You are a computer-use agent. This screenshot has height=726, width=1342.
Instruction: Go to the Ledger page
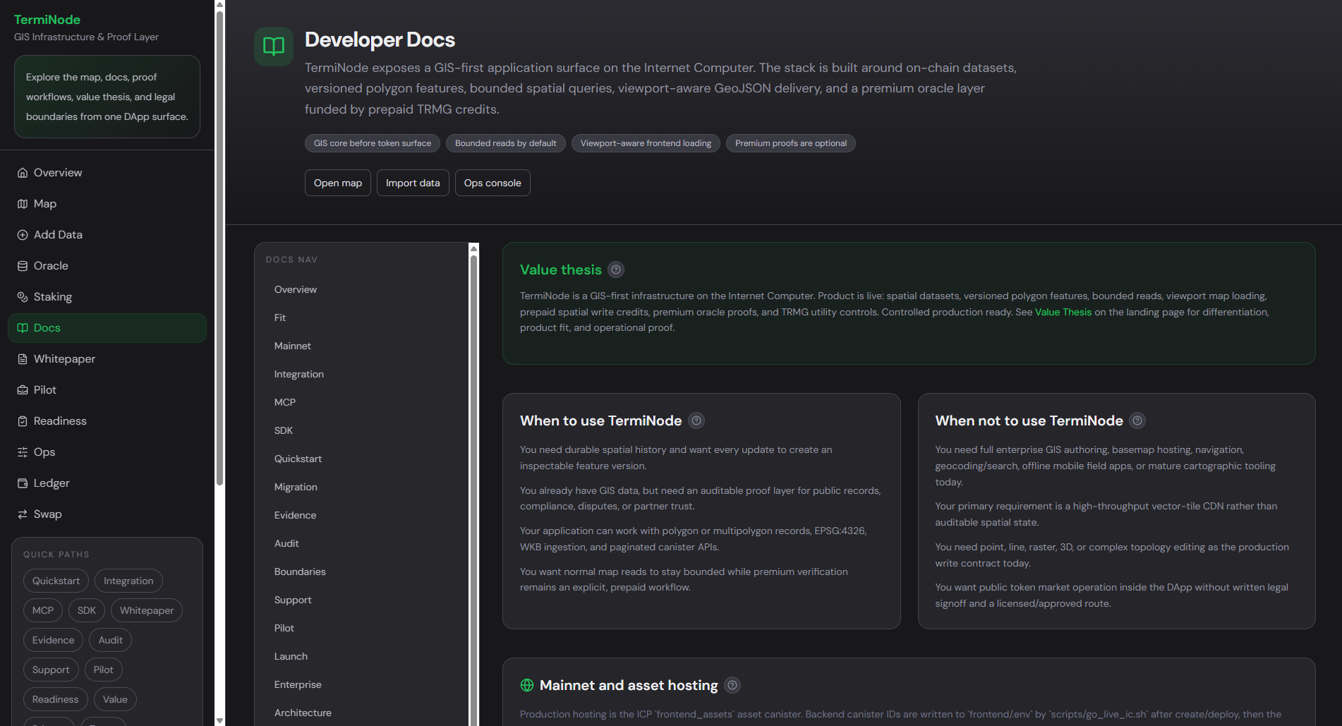[107, 483]
